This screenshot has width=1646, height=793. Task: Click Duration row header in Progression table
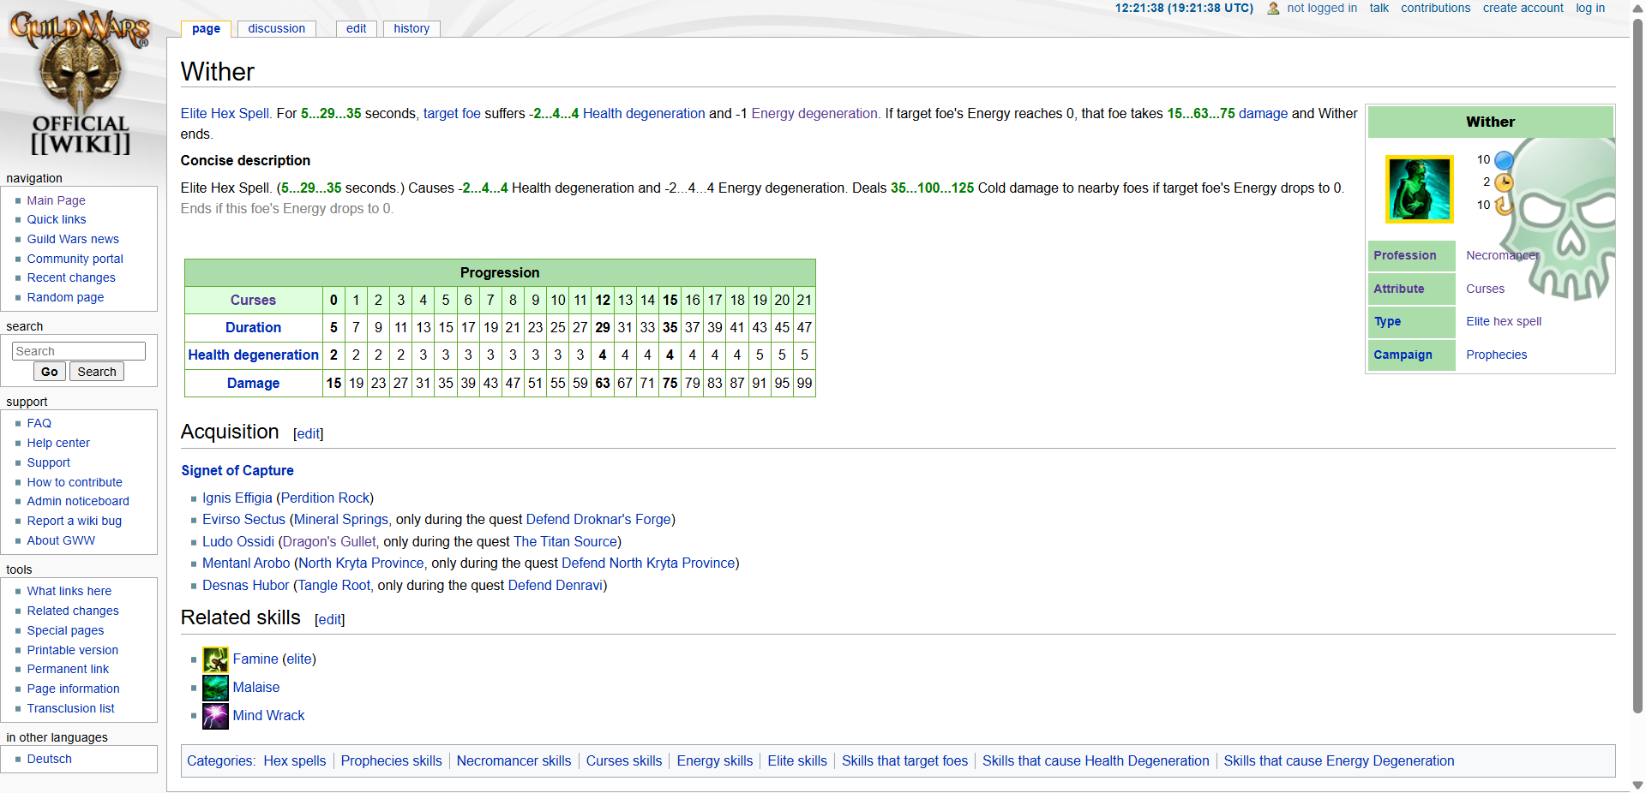coord(253,328)
